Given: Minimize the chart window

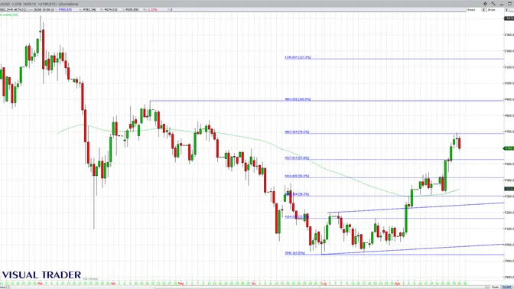Looking at the screenshot, I should tap(502, 4).
